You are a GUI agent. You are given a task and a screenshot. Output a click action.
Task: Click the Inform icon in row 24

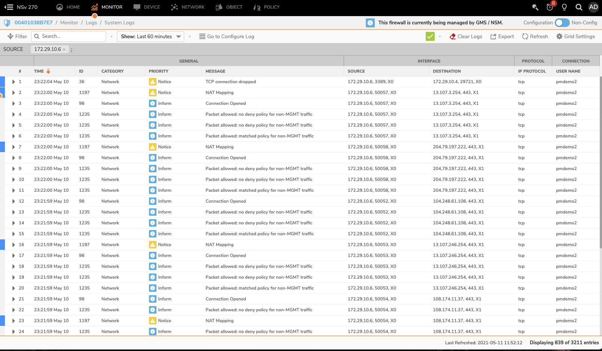(153, 332)
